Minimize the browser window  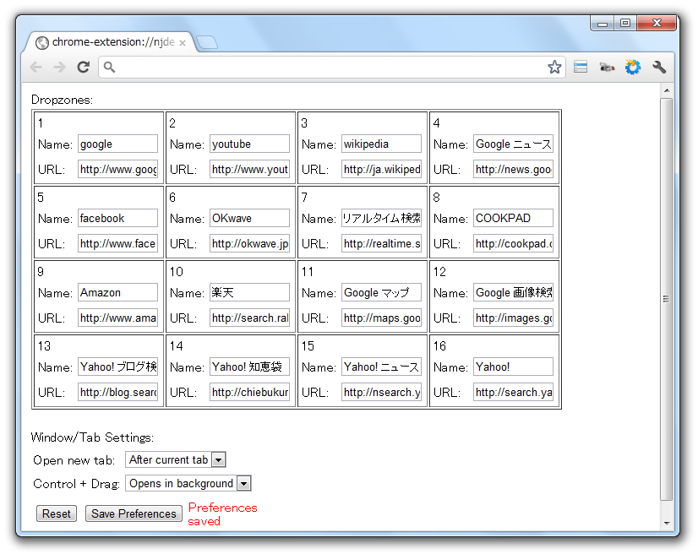[x=603, y=23]
